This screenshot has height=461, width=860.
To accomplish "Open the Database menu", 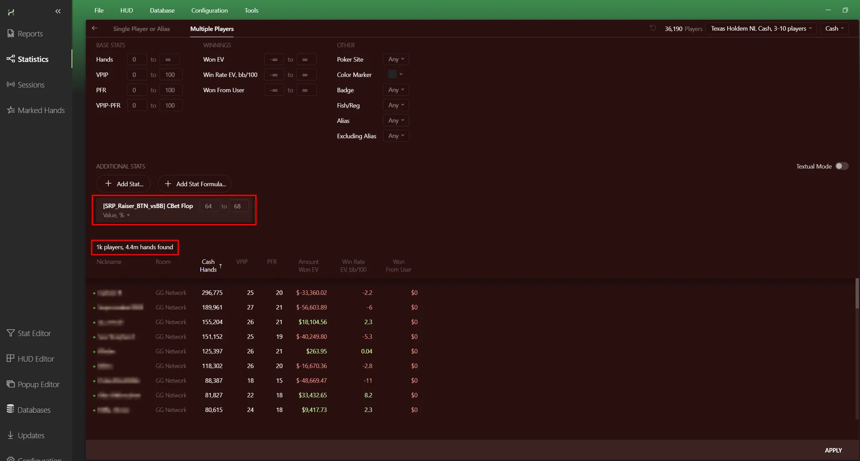I will click(162, 10).
